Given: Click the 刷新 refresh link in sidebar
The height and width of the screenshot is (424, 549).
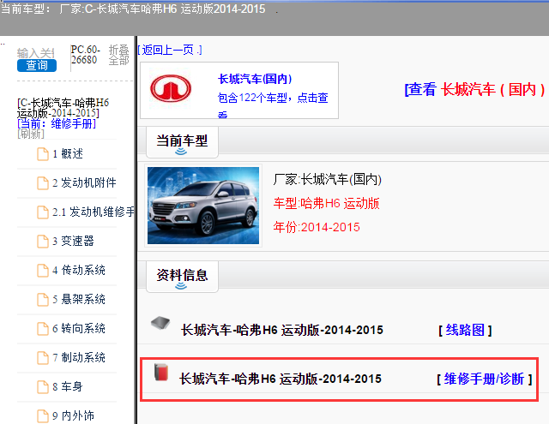Looking at the screenshot, I should [x=31, y=134].
